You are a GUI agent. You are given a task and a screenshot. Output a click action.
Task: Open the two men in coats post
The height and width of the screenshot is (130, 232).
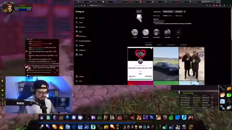point(192,64)
